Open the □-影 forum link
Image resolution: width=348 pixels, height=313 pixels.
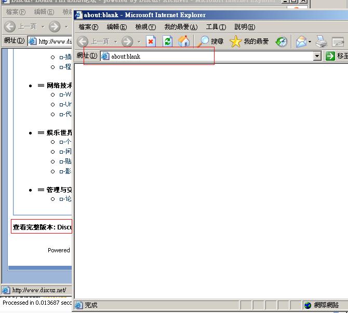pos(65,171)
